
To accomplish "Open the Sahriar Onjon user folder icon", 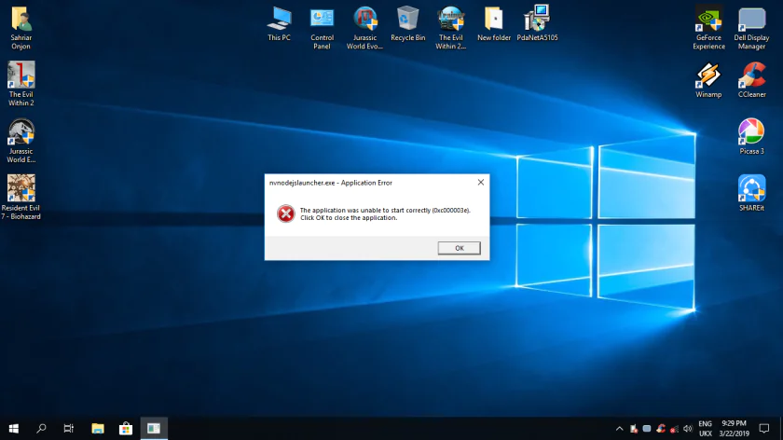I will (x=21, y=28).
